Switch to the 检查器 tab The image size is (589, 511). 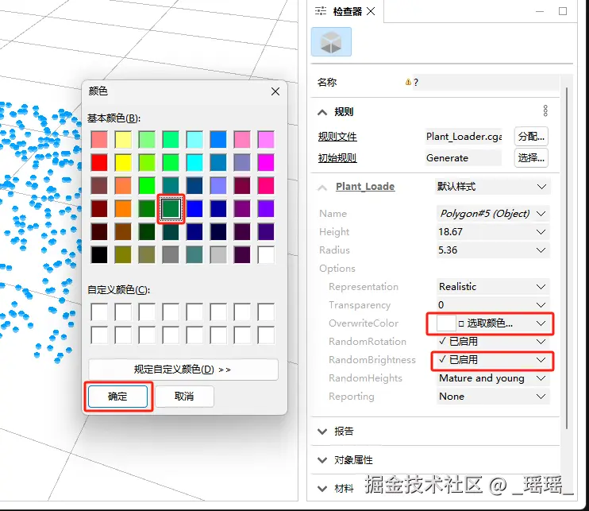click(x=347, y=12)
